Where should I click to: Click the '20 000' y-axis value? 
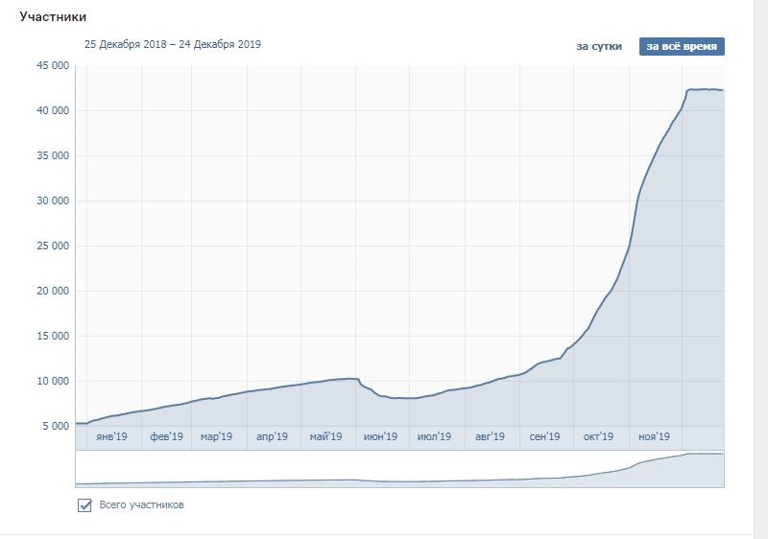coord(53,291)
